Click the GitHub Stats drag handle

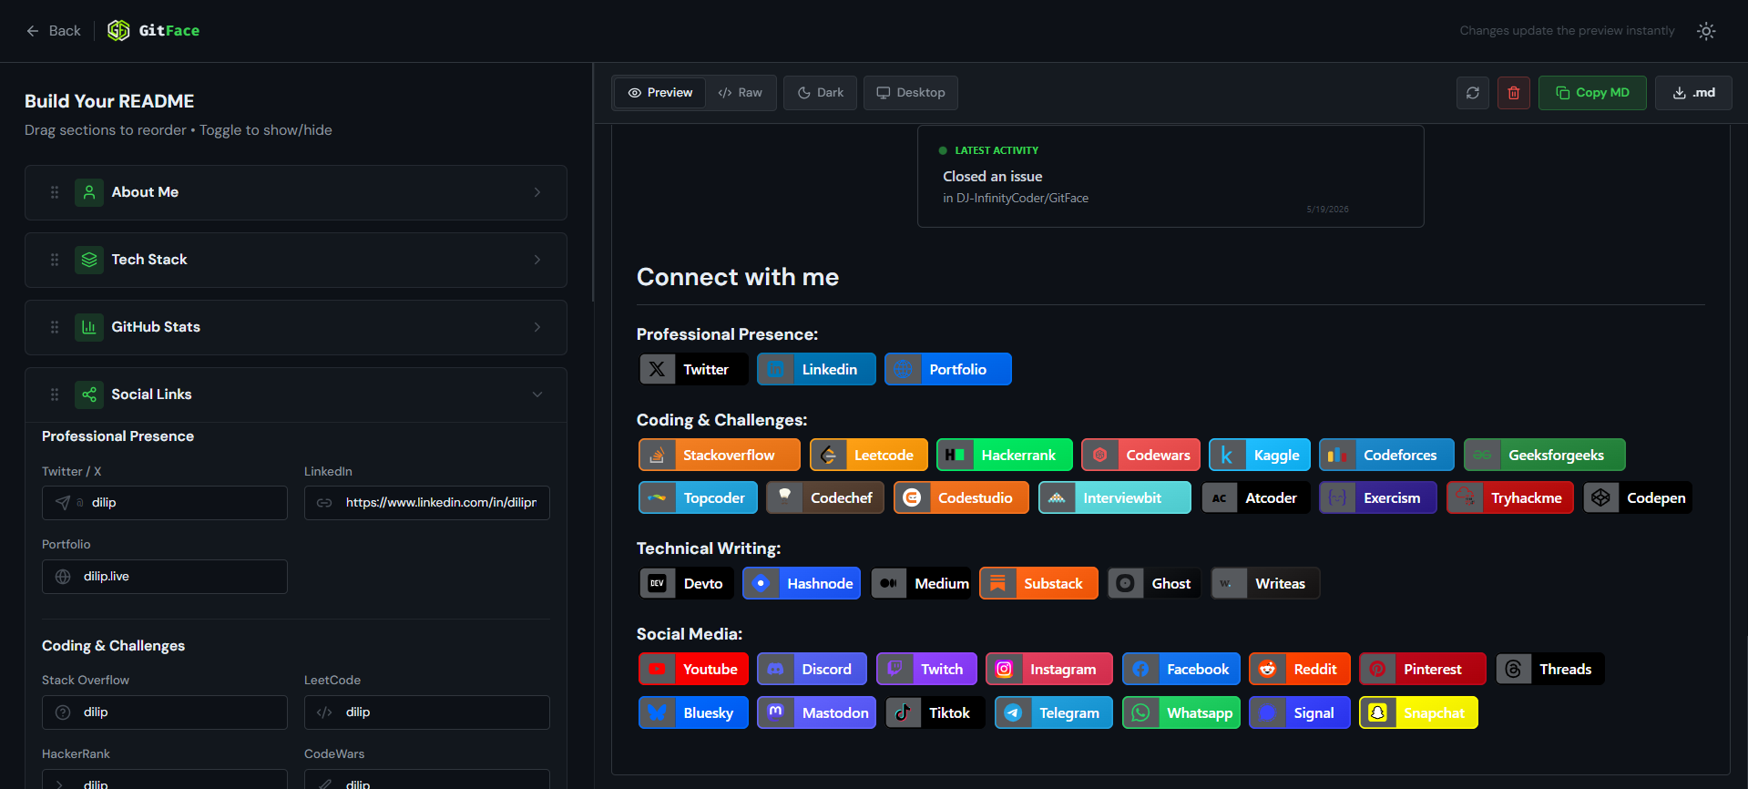pos(55,327)
